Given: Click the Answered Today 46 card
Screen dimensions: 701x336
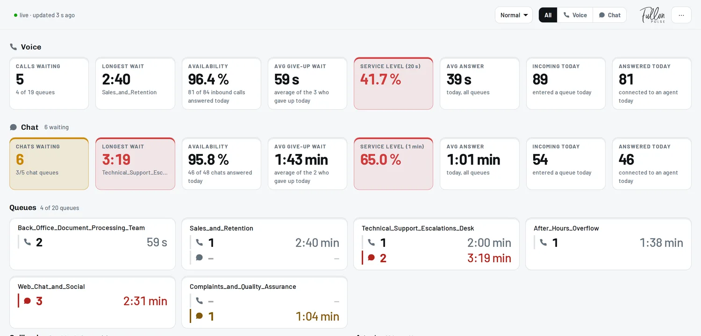Looking at the screenshot, I should (x=652, y=164).
